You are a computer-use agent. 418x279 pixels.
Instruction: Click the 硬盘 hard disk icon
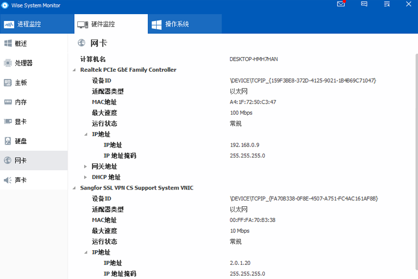pyautogui.click(x=8, y=141)
